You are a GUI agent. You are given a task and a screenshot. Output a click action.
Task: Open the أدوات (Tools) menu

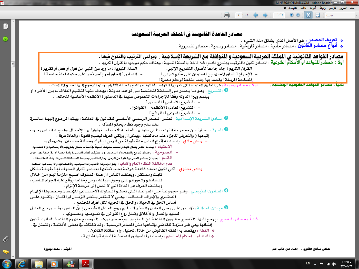pyautogui.click(x=313, y=8)
